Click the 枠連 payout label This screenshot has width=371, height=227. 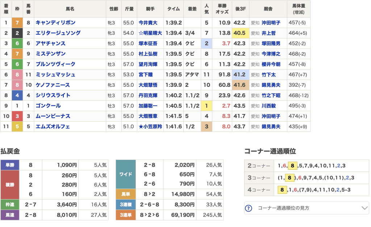(10, 205)
